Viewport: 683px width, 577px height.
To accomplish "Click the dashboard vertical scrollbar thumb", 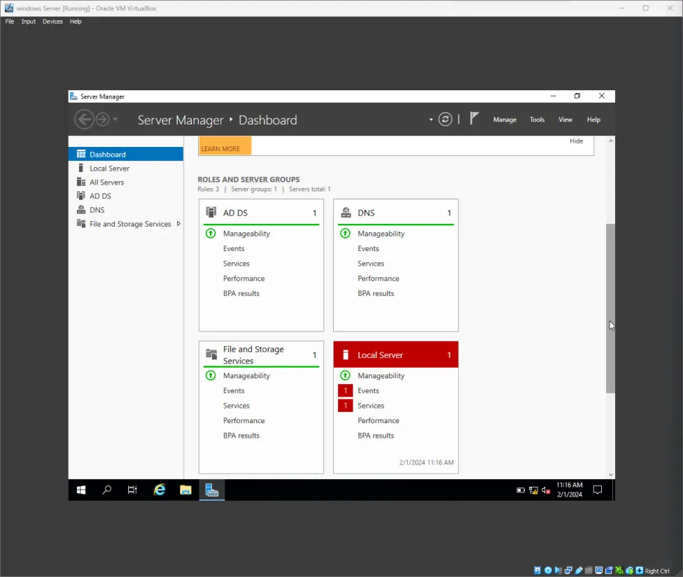I will pos(610,308).
